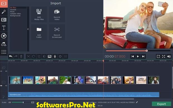This screenshot has height=108, width=173.
Task: Click the preview volume speaker icon
Action: click(169, 57)
